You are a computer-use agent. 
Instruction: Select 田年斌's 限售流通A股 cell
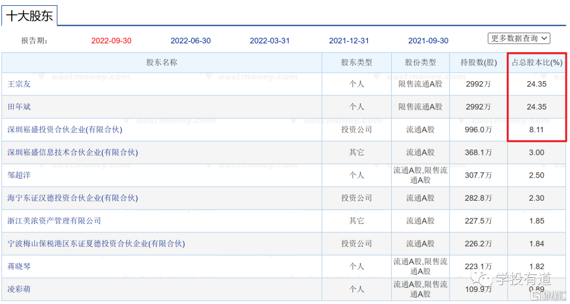tap(420, 107)
